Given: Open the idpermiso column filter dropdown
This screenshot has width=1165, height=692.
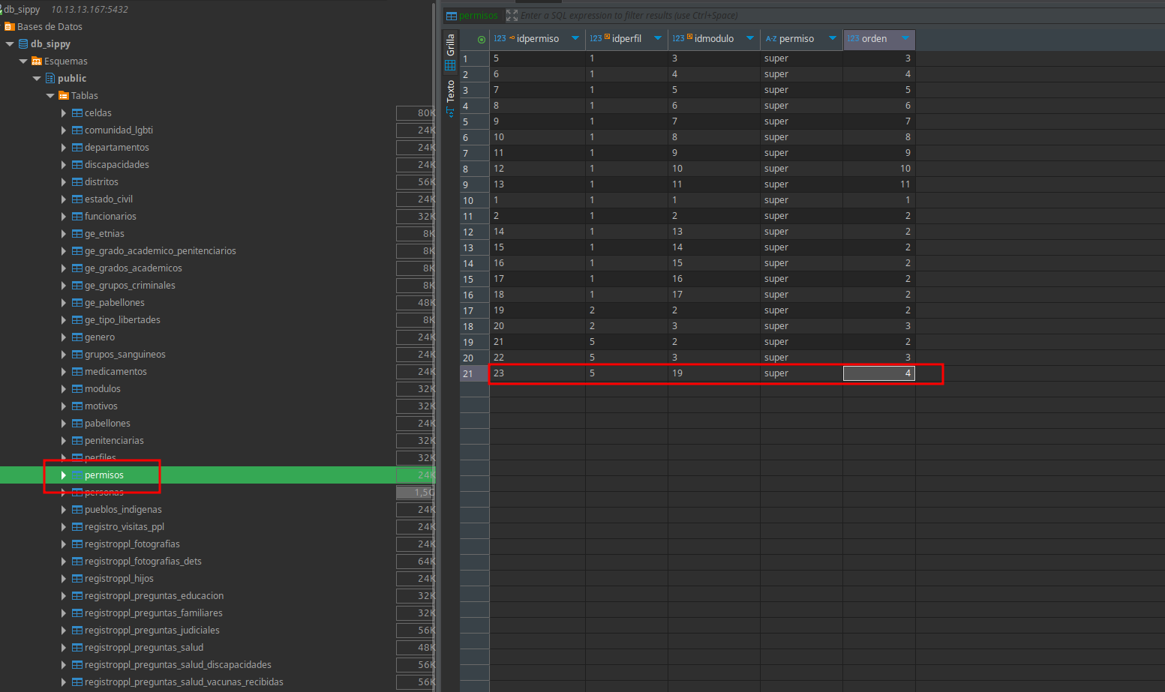Looking at the screenshot, I should coord(575,39).
